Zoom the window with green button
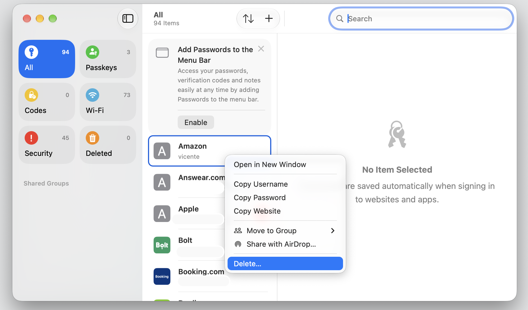The image size is (528, 310). pyautogui.click(x=53, y=18)
